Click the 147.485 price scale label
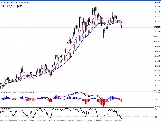The height and width of the screenshot is (122, 161). click(x=158, y=7)
